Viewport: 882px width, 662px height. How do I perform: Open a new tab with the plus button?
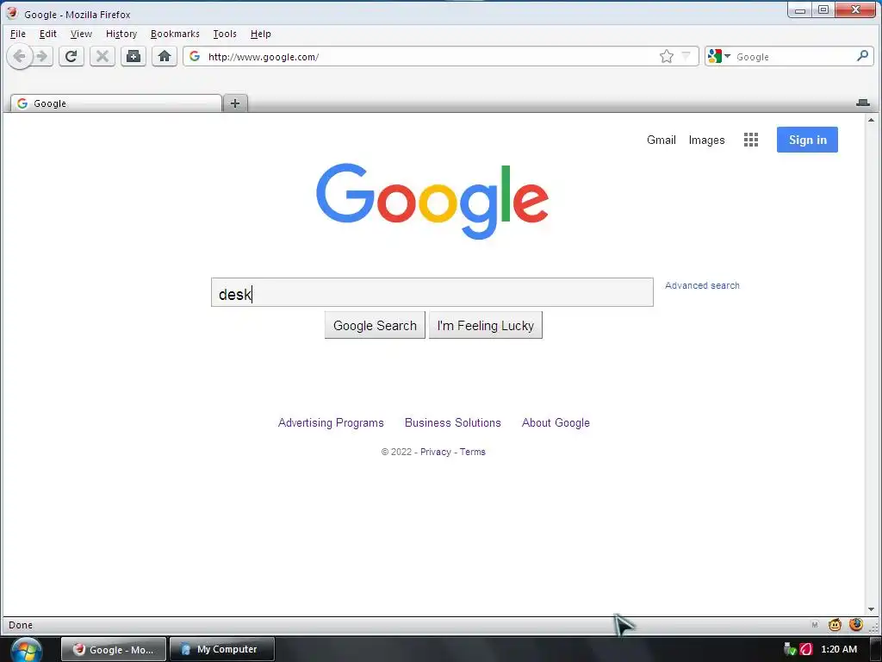pyautogui.click(x=235, y=103)
